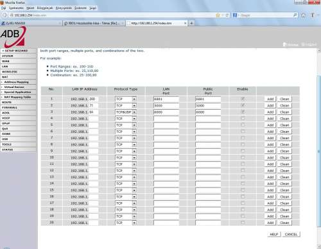Open the bookmarks toolbar icon beside home
321x249 pixels.
pos(313,15)
